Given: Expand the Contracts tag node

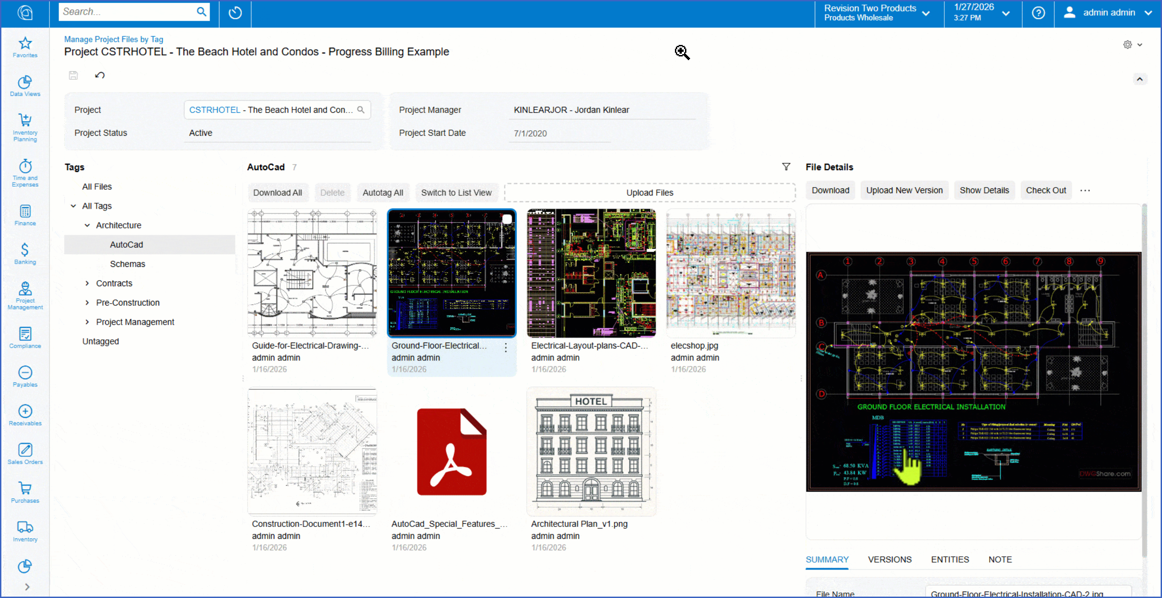Looking at the screenshot, I should click(x=87, y=283).
